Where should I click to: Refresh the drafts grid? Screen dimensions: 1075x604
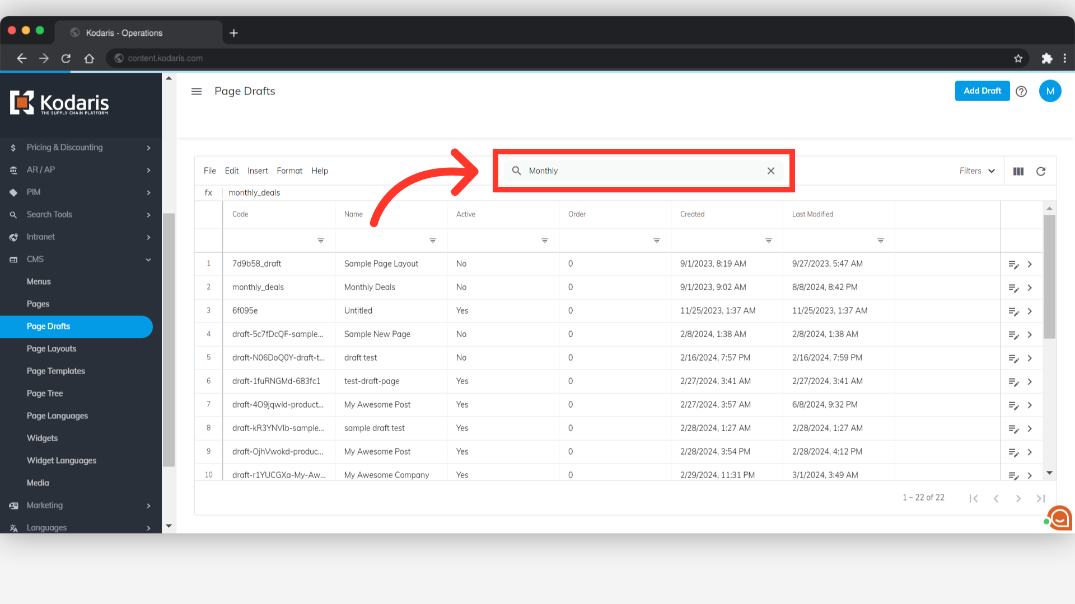point(1041,171)
